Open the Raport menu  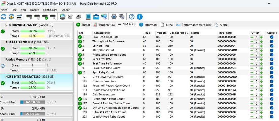point(35,10)
